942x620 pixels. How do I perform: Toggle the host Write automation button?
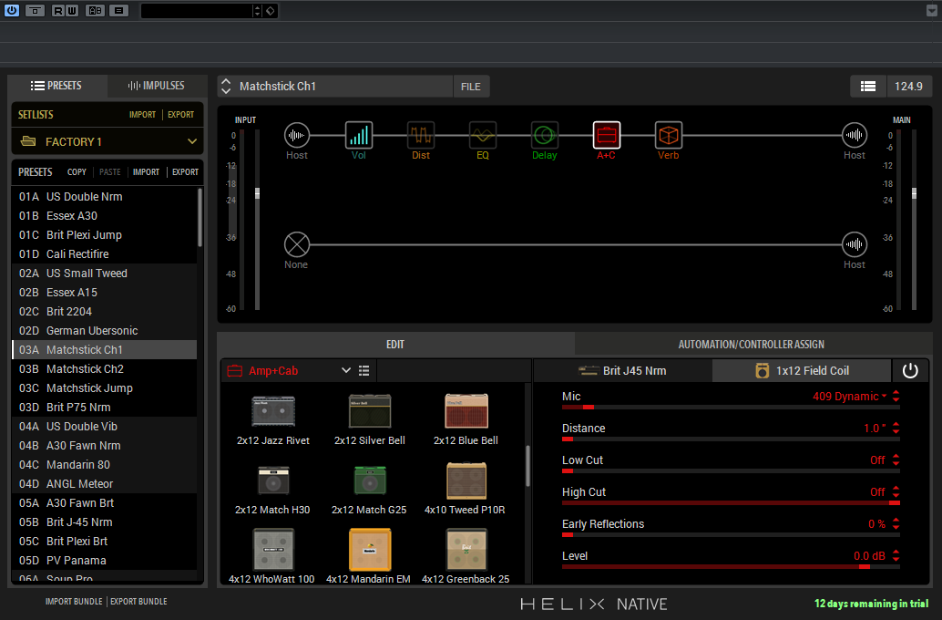(71, 10)
